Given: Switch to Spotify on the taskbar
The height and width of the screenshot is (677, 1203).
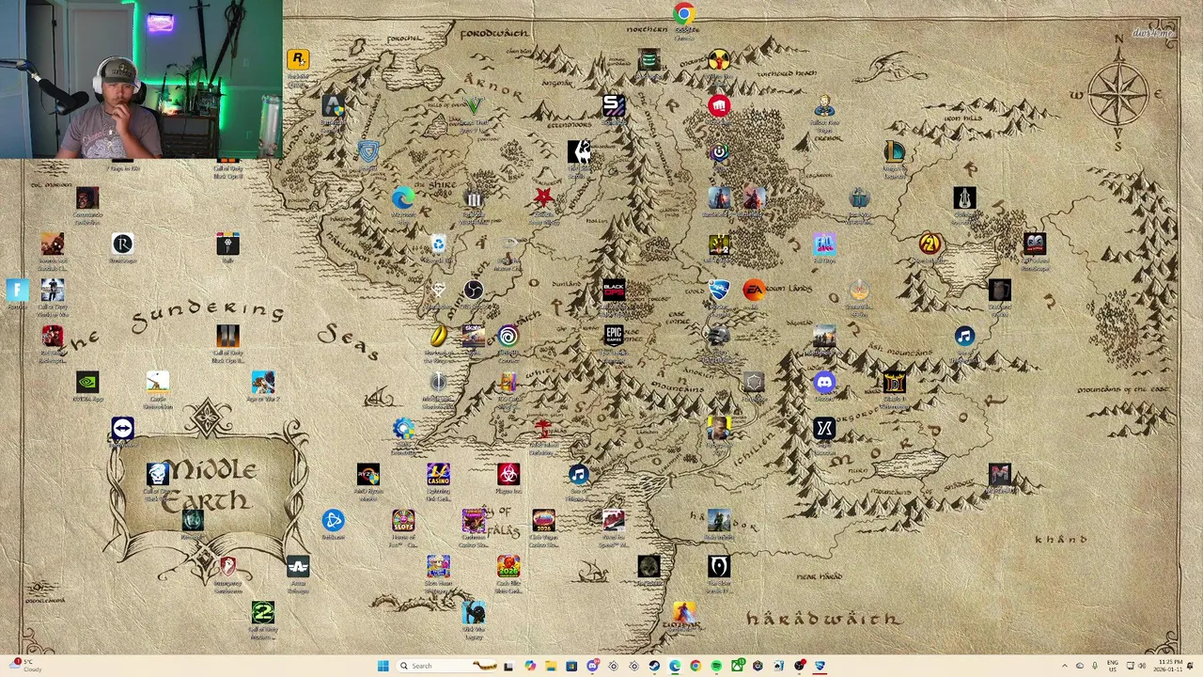Looking at the screenshot, I should pos(716,666).
